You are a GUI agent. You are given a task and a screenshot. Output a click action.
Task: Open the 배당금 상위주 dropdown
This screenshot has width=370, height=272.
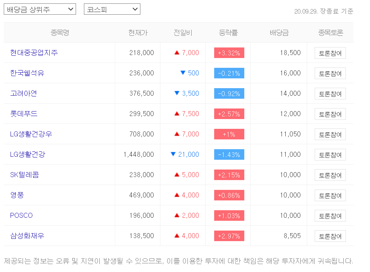[x=40, y=9]
